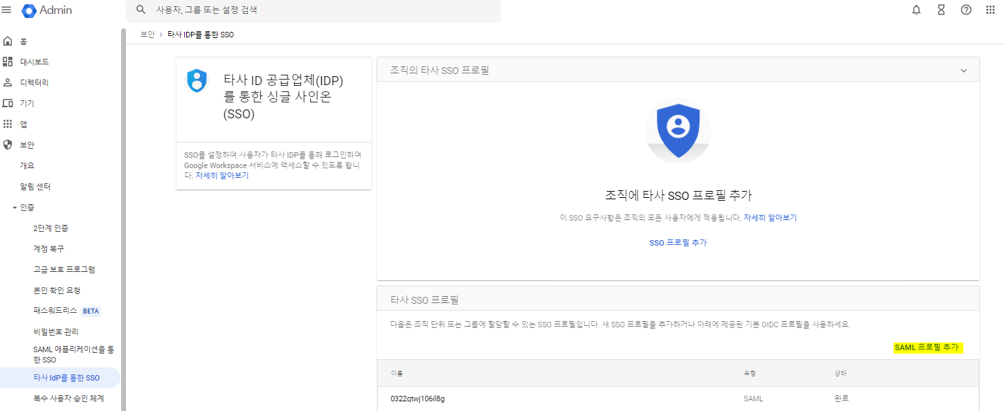Image resolution: width=1005 pixels, height=411 pixels.
Task: Click the 디렉터리 person icon
Action: point(8,82)
